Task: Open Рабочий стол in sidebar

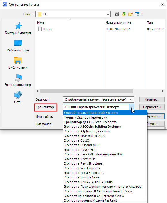Action: [x=18, y=46]
